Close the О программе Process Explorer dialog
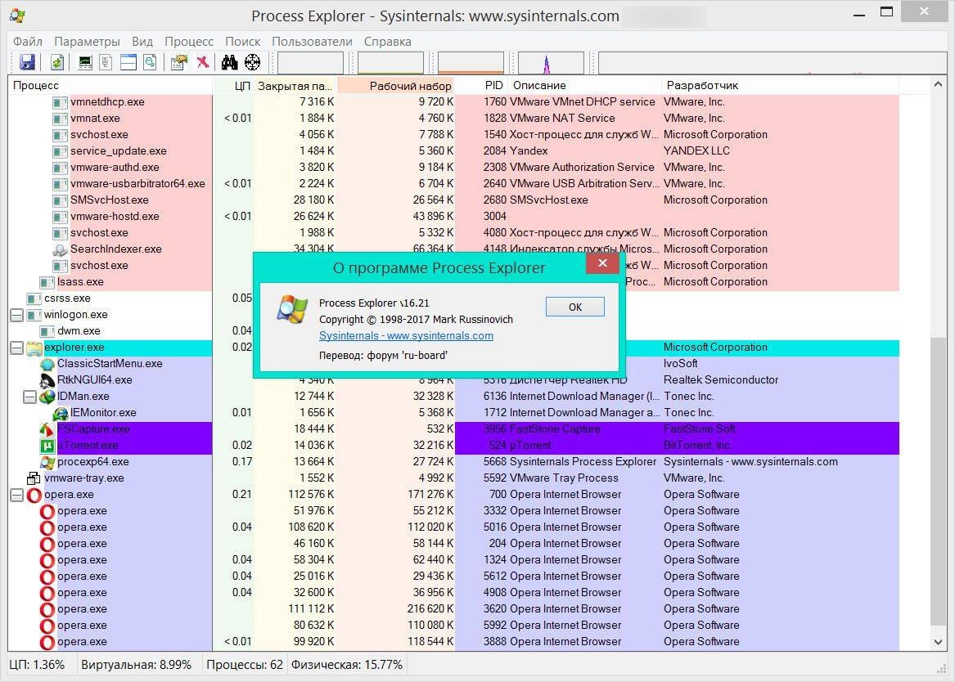This screenshot has width=955, height=682. point(602,262)
